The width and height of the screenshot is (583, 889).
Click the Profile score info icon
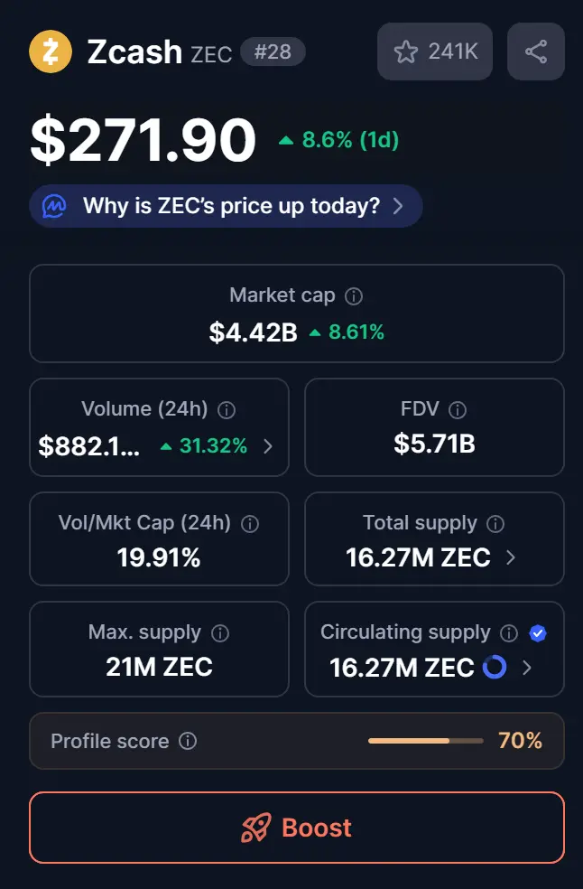coord(188,742)
